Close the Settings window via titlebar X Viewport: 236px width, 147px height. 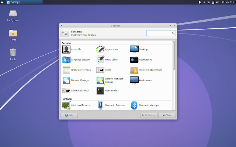tap(174, 25)
